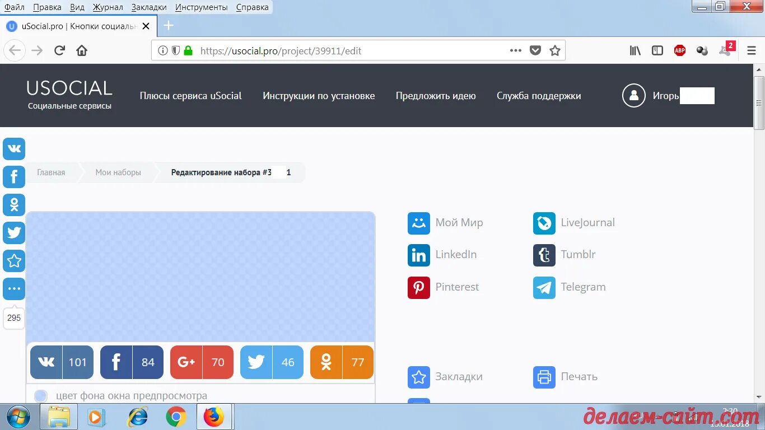
Task: Go forward with the browser forward arrow
Action: click(x=37, y=50)
